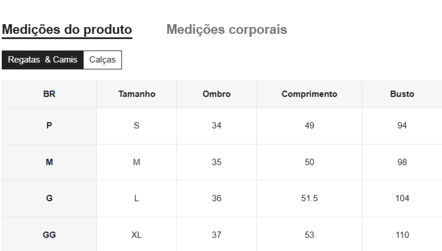Select the Calças category button
Screen dimensions: 442x251
pyautogui.click(x=102, y=60)
